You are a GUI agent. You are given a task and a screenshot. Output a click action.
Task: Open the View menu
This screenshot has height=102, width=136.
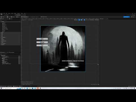pyautogui.click(x=12, y=13)
